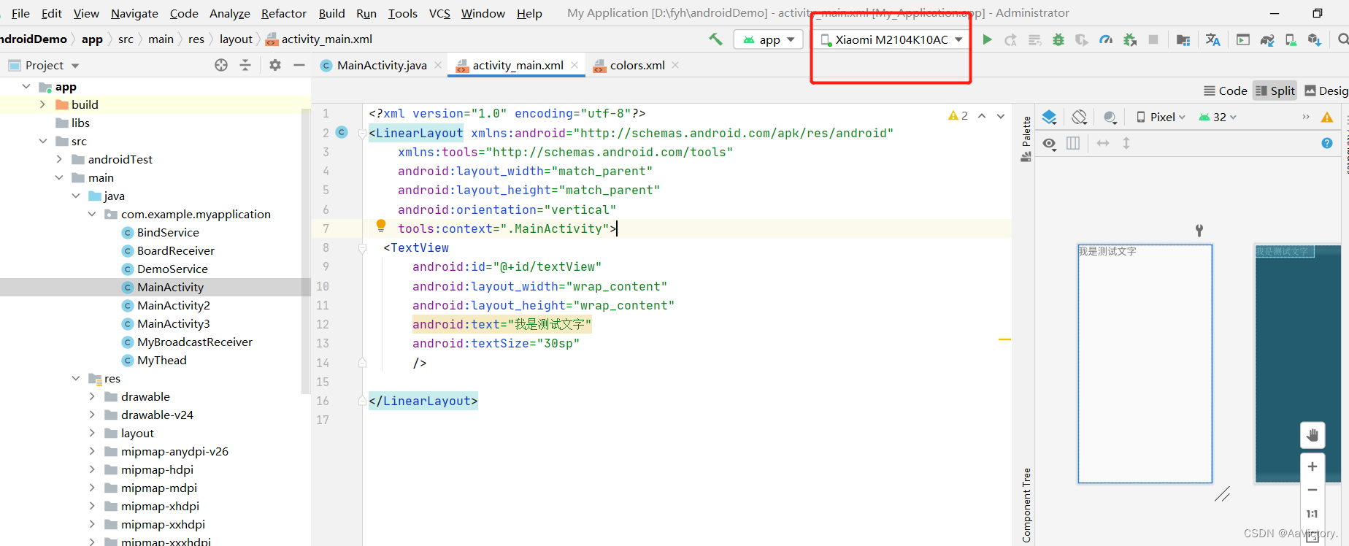Click the design warning triangle icon
Viewport: 1349px width, 546px height.
[1327, 117]
